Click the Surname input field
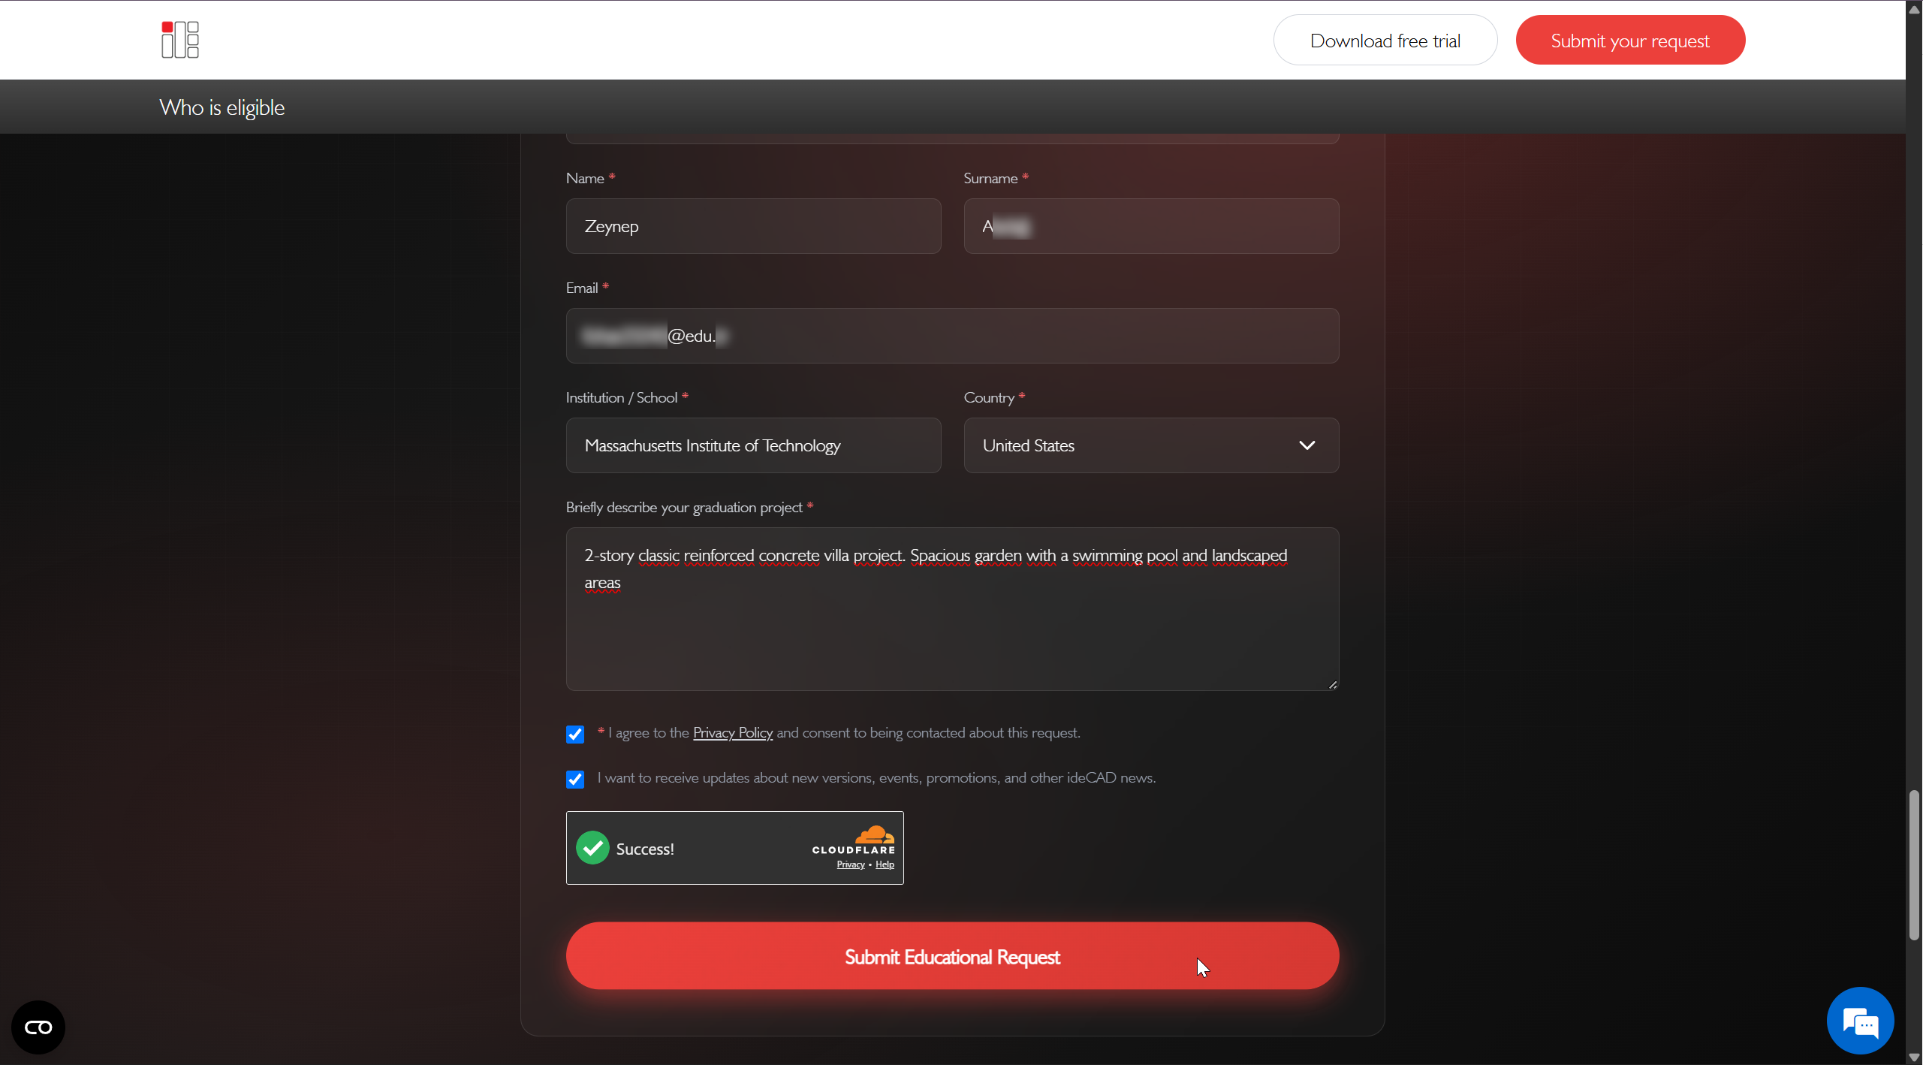 (1151, 226)
